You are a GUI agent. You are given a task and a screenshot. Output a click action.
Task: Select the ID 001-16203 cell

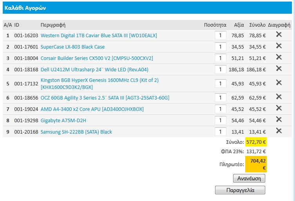pos(26,36)
